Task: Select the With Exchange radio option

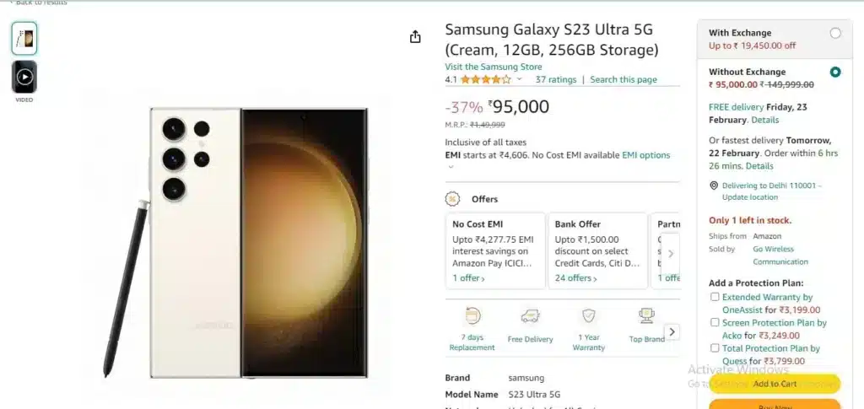Action: [x=835, y=33]
